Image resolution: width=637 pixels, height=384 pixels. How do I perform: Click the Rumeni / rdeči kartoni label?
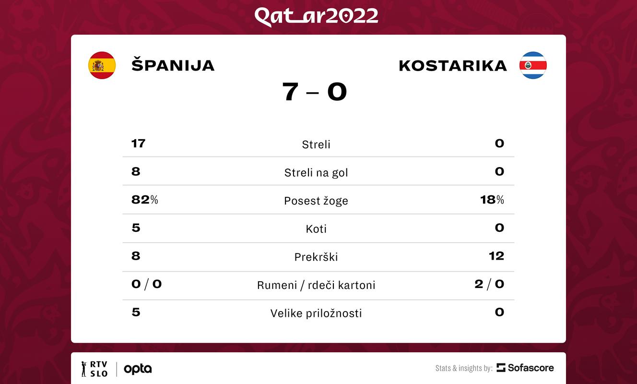tap(316, 285)
